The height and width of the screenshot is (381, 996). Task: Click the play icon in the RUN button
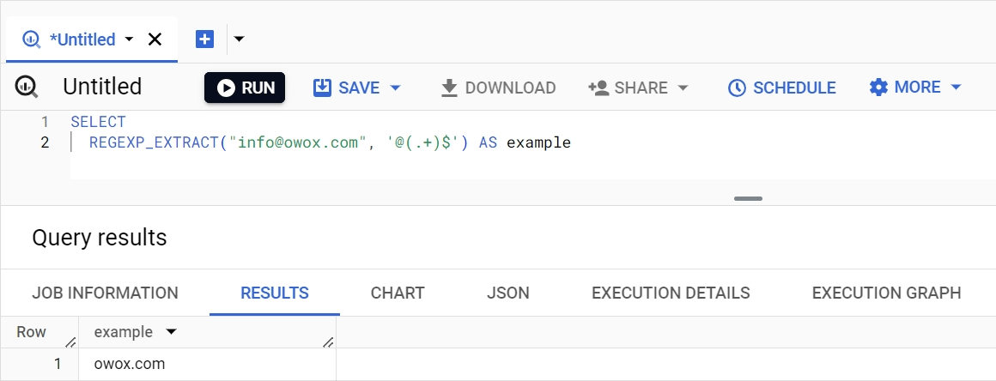[226, 88]
